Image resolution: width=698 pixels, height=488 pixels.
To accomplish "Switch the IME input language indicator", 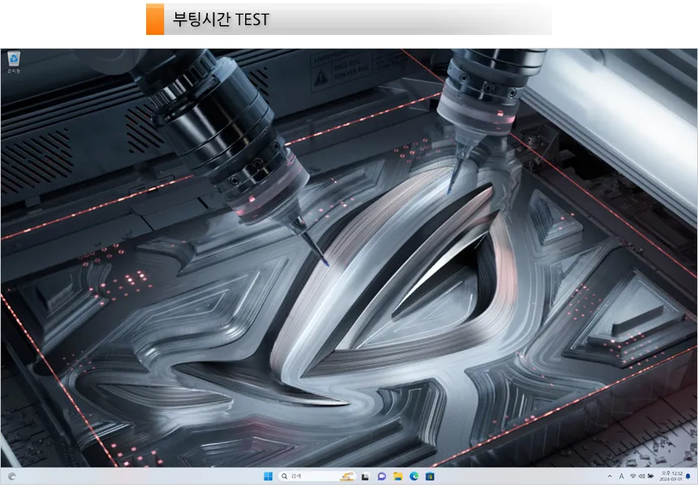I will click(x=622, y=477).
